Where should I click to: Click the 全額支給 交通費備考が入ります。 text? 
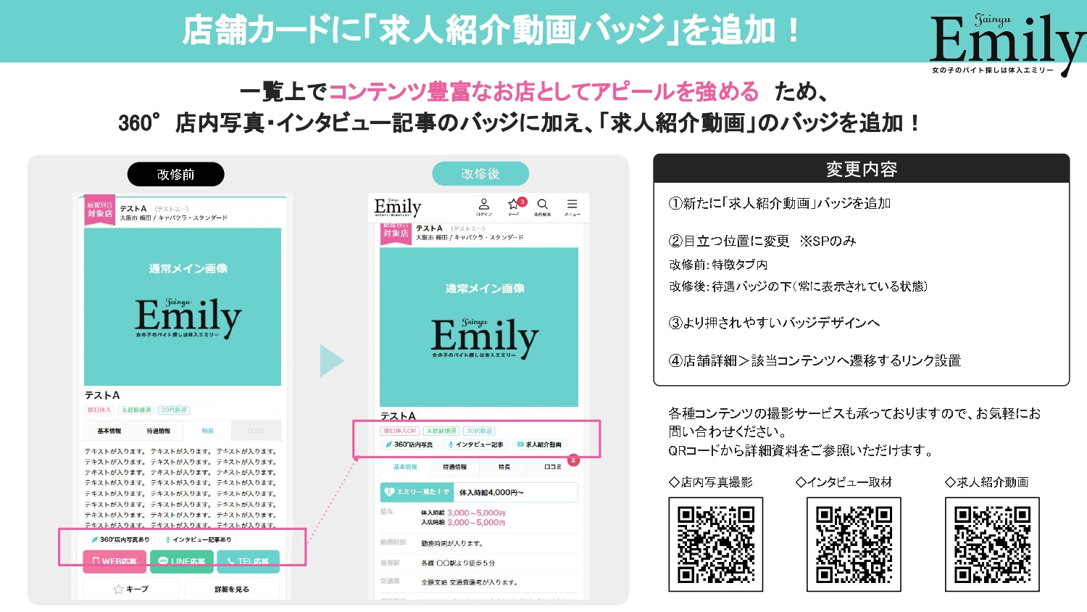(470, 582)
